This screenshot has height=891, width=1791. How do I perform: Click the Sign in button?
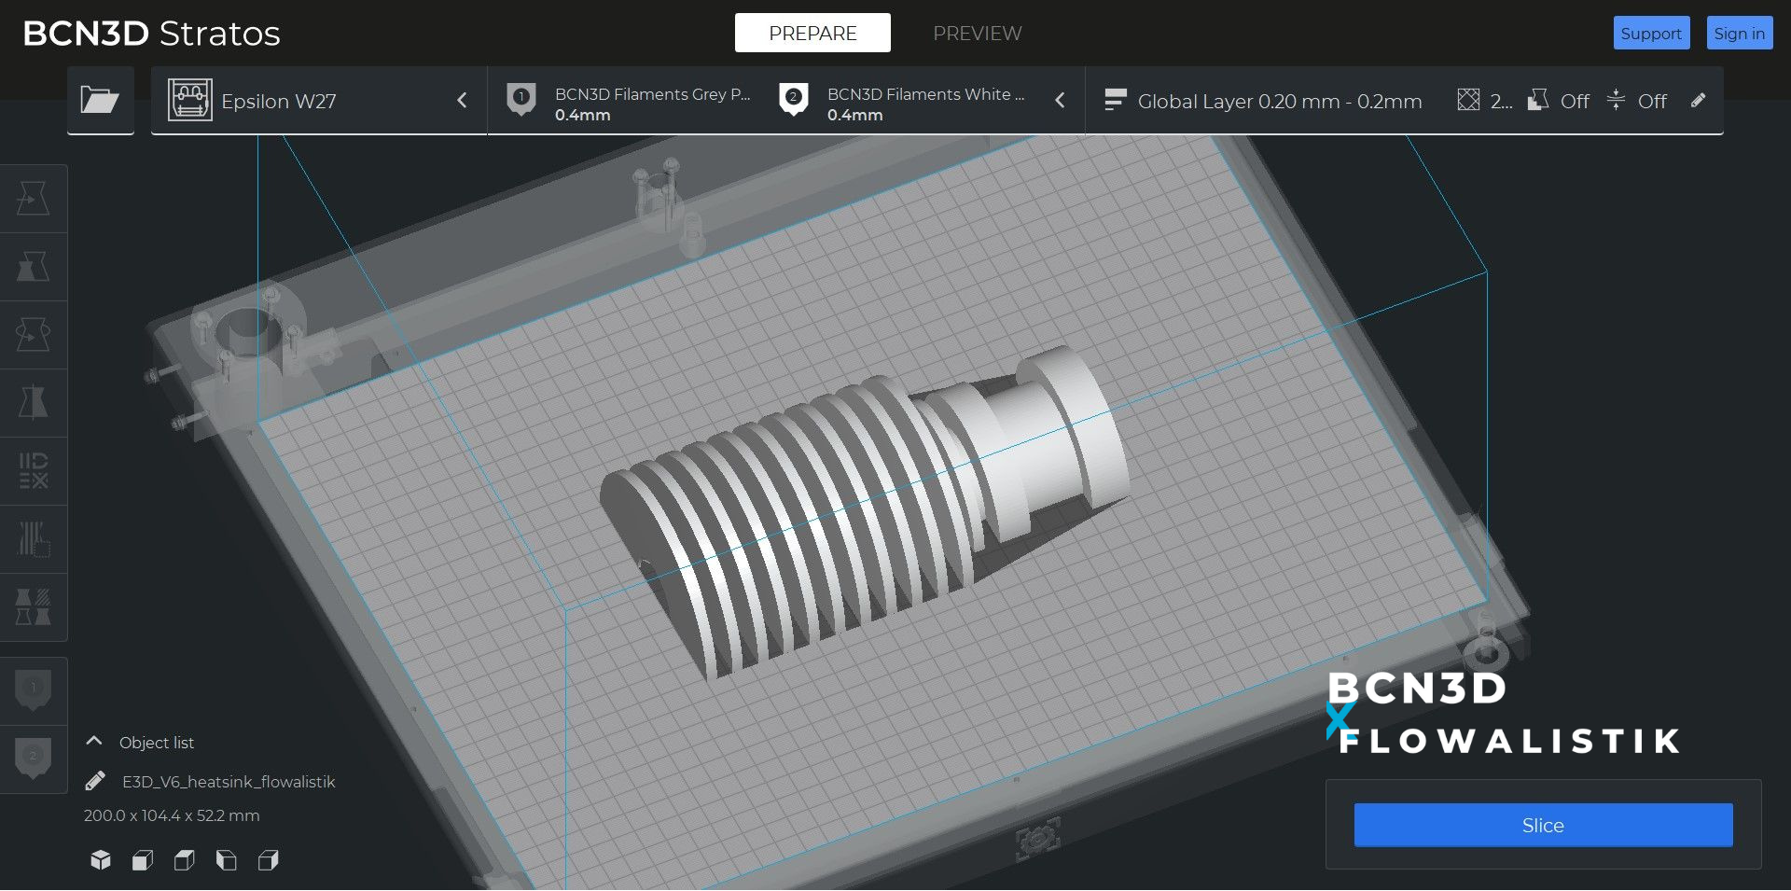click(x=1739, y=33)
